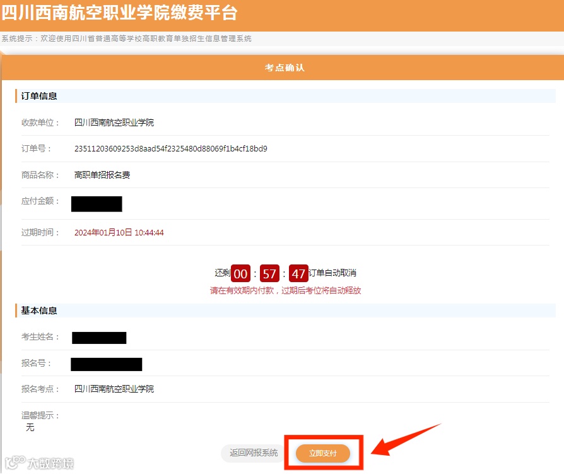The width and height of the screenshot is (564, 474).
Task: Click the 考点确认 header title
Action: click(285, 68)
